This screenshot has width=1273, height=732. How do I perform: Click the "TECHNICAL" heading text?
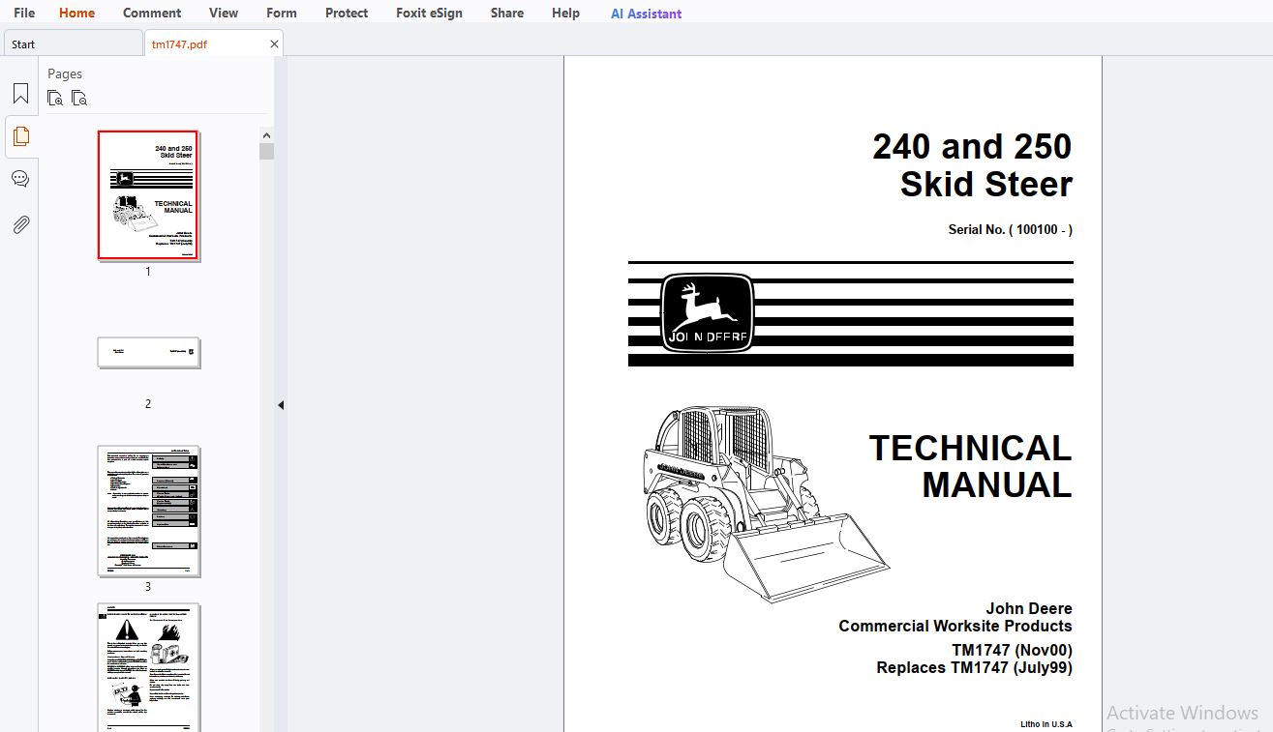[x=970, y=449]
